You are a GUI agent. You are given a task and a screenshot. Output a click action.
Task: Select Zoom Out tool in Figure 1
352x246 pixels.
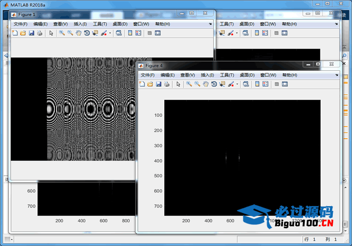pos(70,33)
